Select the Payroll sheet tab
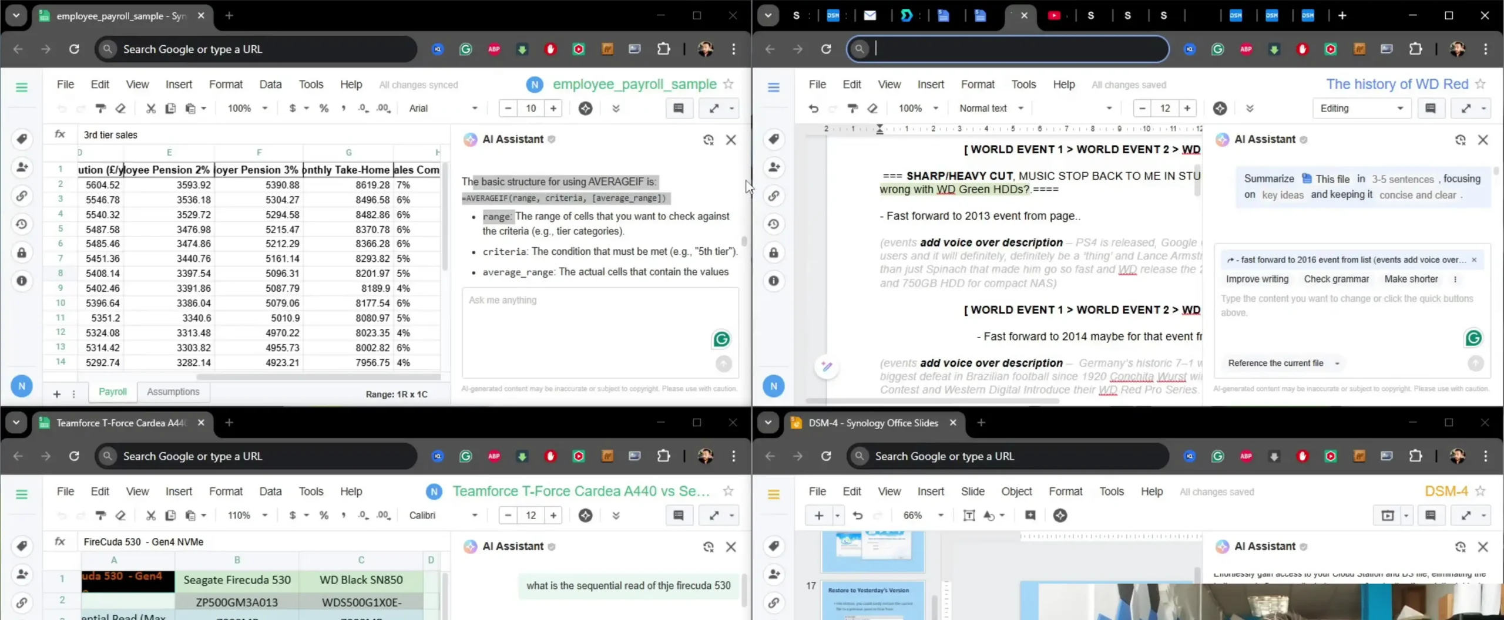Image resolution: width=1504 pixels, height=620 pixels. [x=113, y=392]
